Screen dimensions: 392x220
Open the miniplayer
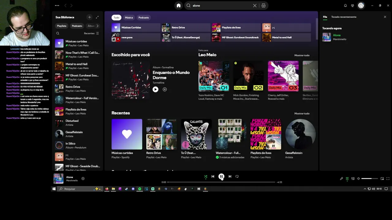click(x=382, y=178)
